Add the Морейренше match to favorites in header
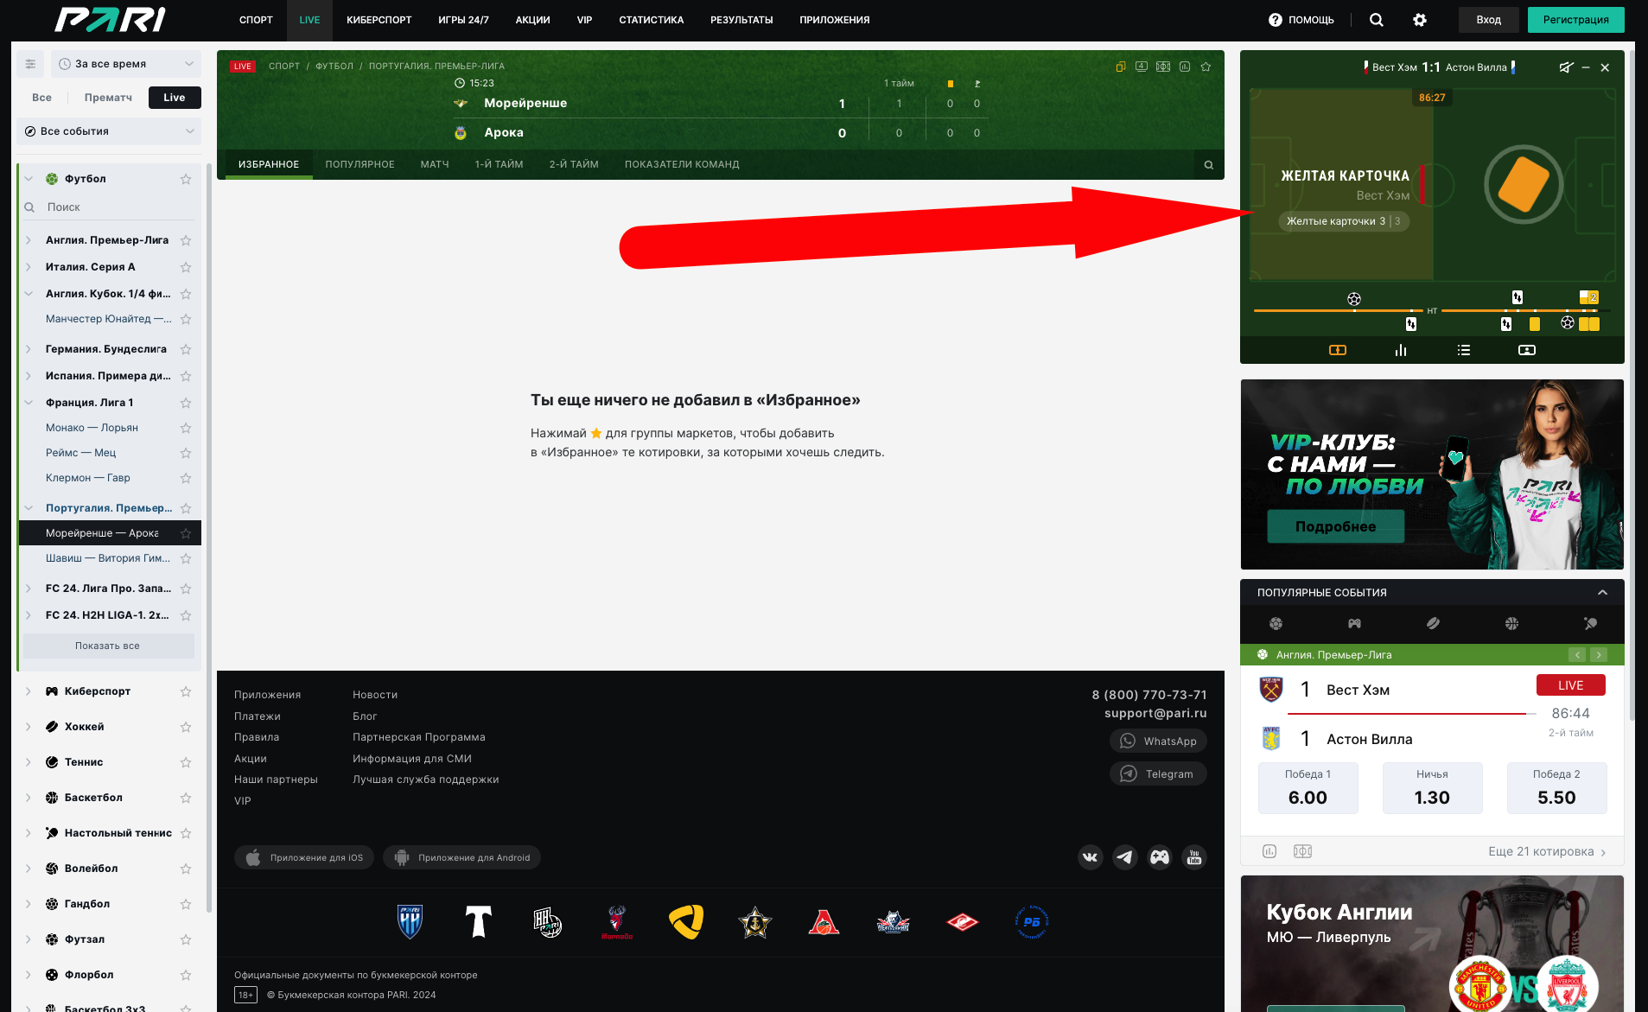The image size is (1648, 1012). tap(1206, 67)
